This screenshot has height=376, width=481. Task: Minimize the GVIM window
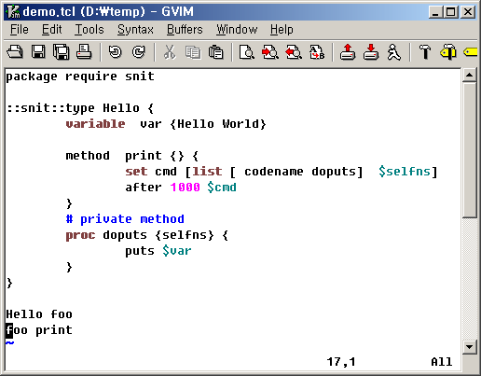(x=435, y=12)
